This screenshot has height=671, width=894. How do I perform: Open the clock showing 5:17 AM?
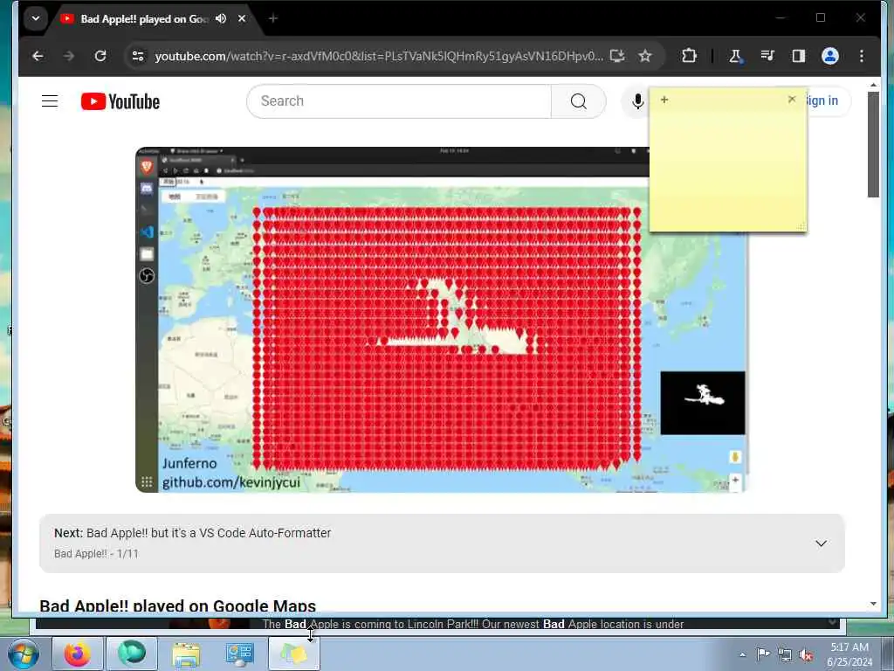click(849, 654)
